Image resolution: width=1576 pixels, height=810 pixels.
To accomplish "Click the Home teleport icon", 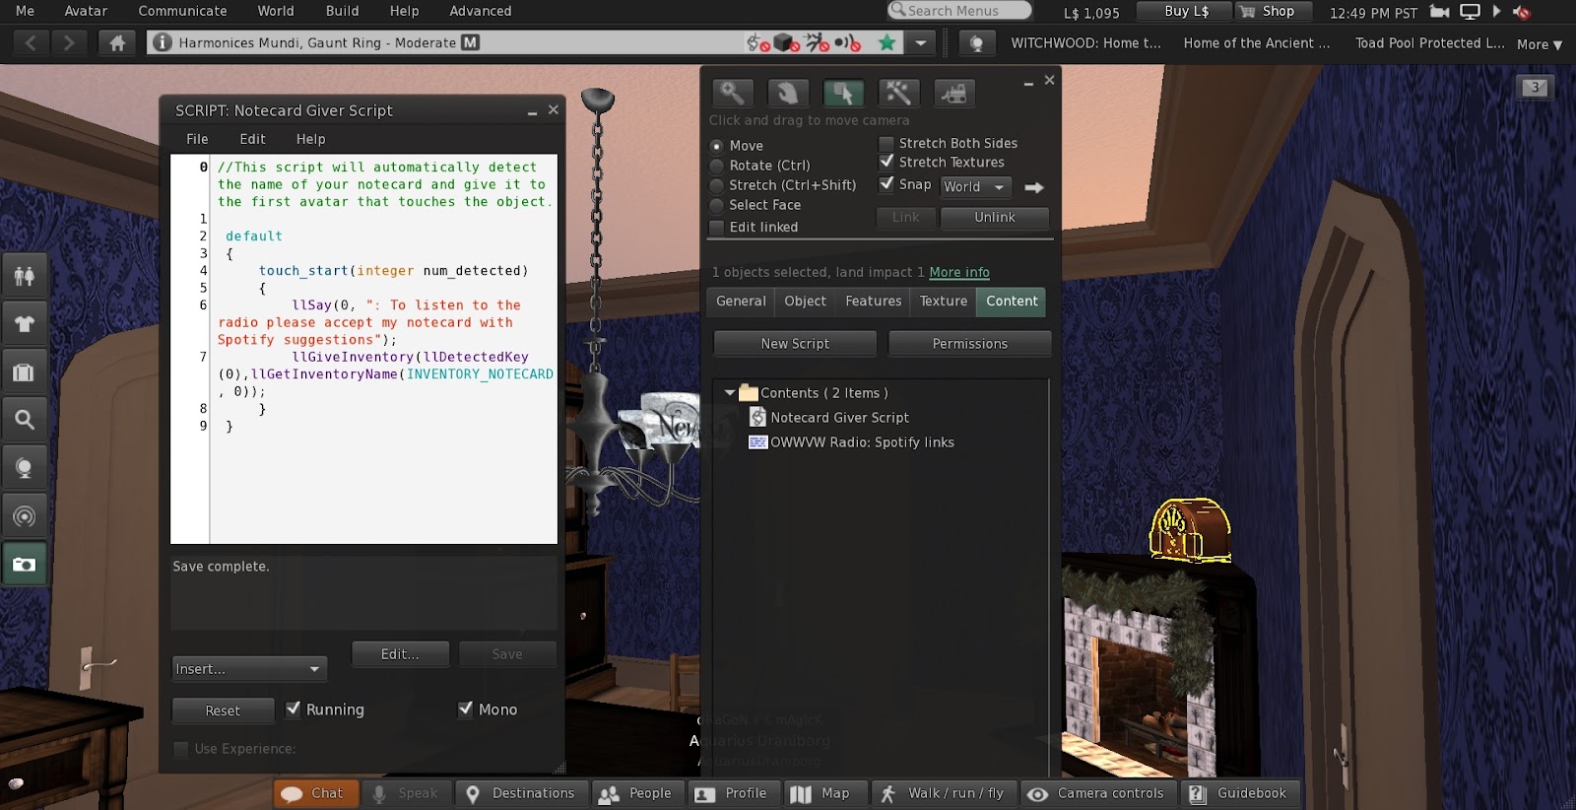I will [117, 42].
